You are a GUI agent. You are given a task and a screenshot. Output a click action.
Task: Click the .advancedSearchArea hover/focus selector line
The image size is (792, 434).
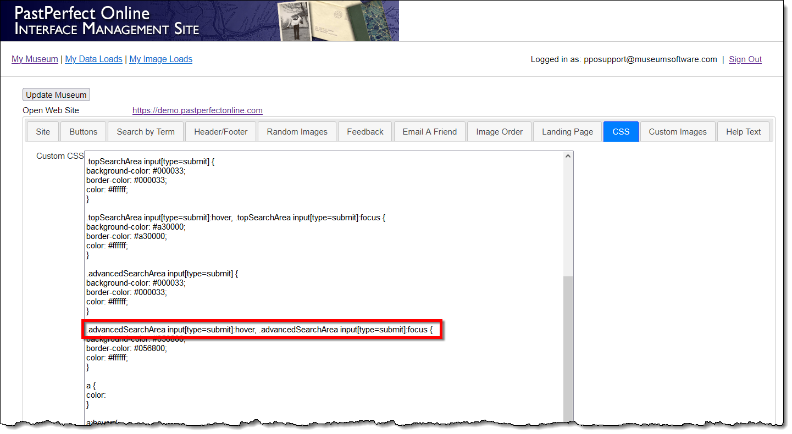260,330
